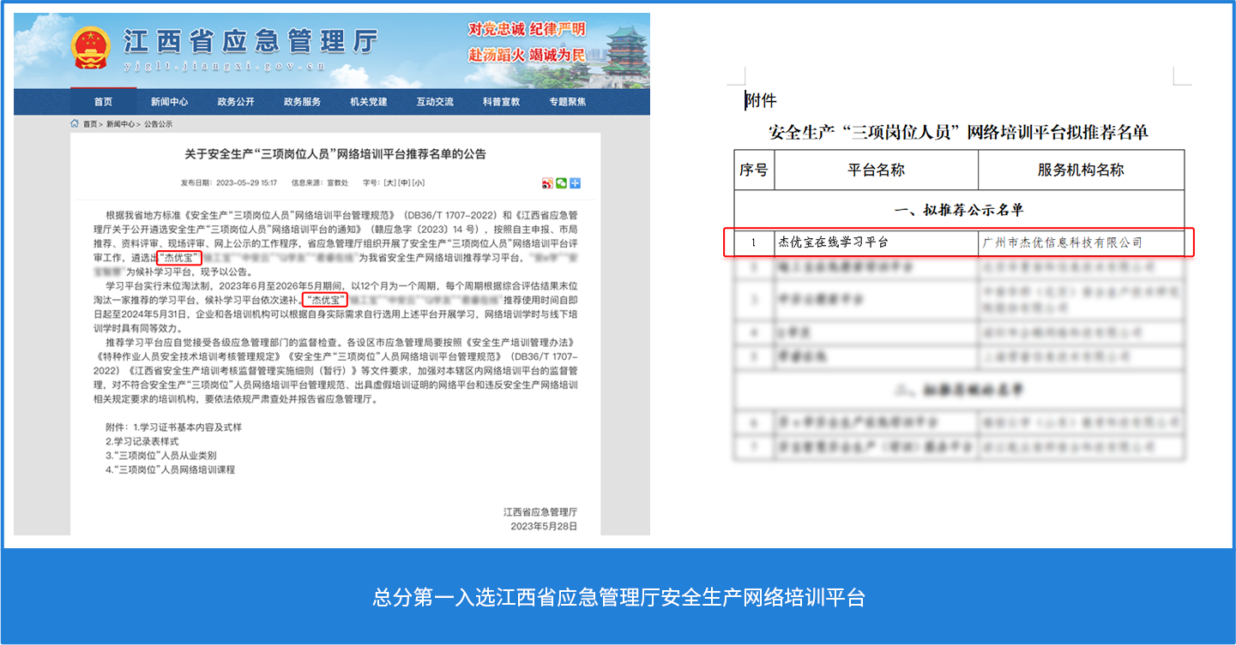Go to 公告公示 via breadcrumb link

159,124
